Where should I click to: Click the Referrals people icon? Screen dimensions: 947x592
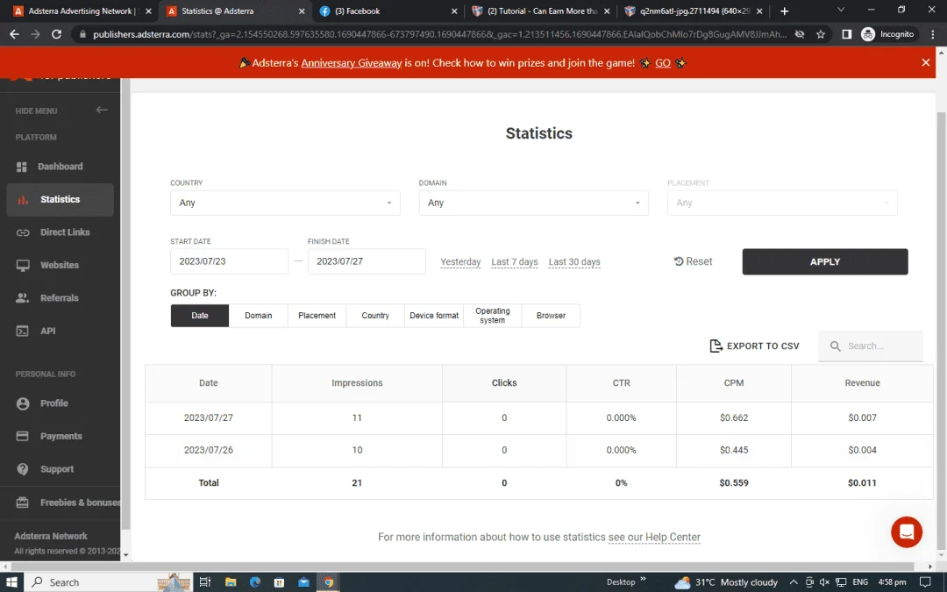click(x=22, y=298)
